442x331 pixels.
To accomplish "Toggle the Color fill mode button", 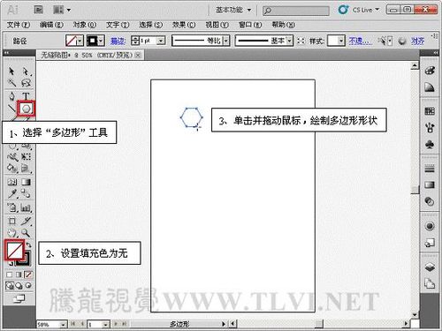I will (x=10, y=275).
